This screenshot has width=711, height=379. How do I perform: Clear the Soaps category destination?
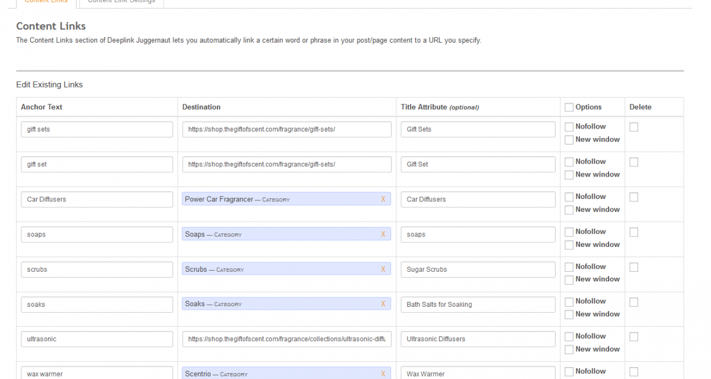[x=383, y=235]
